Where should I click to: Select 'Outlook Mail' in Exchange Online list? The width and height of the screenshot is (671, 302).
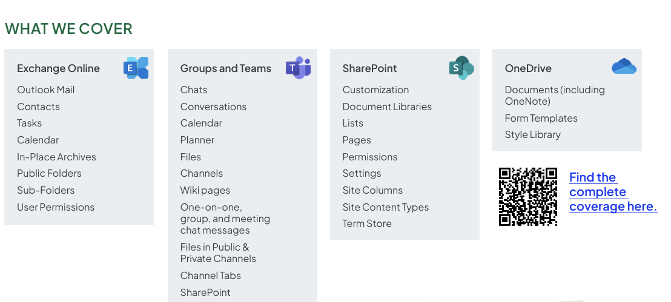(46, 90)
